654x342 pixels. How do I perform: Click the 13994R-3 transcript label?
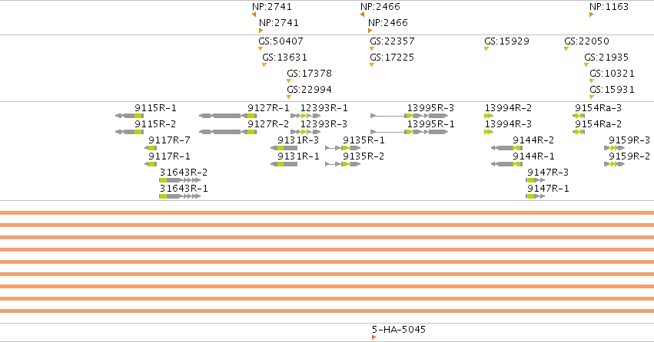tap(508, 124)
